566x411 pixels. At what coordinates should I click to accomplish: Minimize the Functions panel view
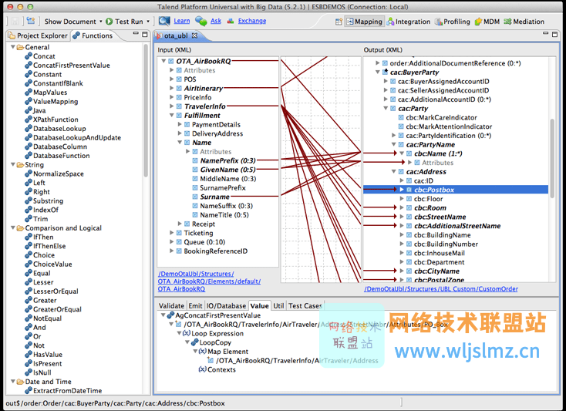tap(136, 34)
